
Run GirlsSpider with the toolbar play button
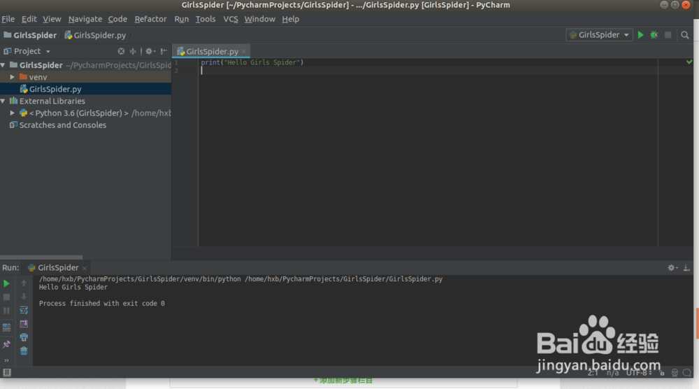click(640, 35)
